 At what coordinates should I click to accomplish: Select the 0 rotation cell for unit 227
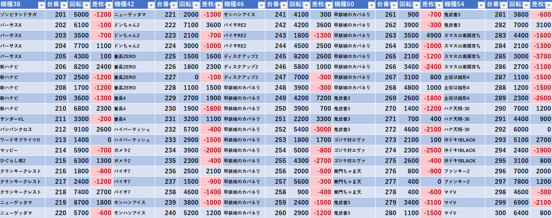[189, 77]
